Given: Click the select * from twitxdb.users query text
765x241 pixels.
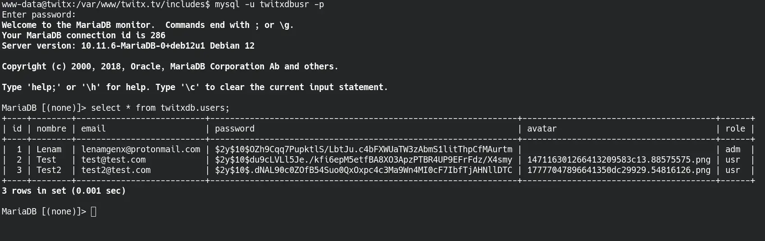Looking at the screenshot, I should pos(160,108).
